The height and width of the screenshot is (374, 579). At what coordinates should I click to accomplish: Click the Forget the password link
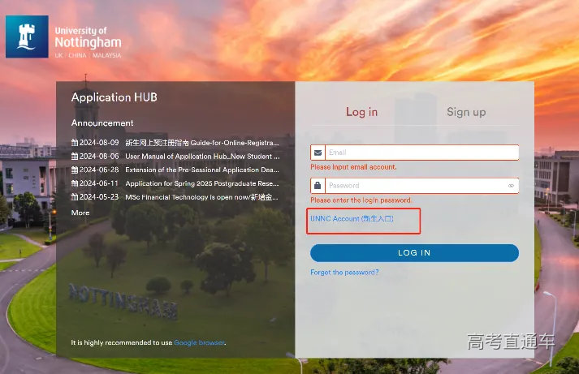344,273
